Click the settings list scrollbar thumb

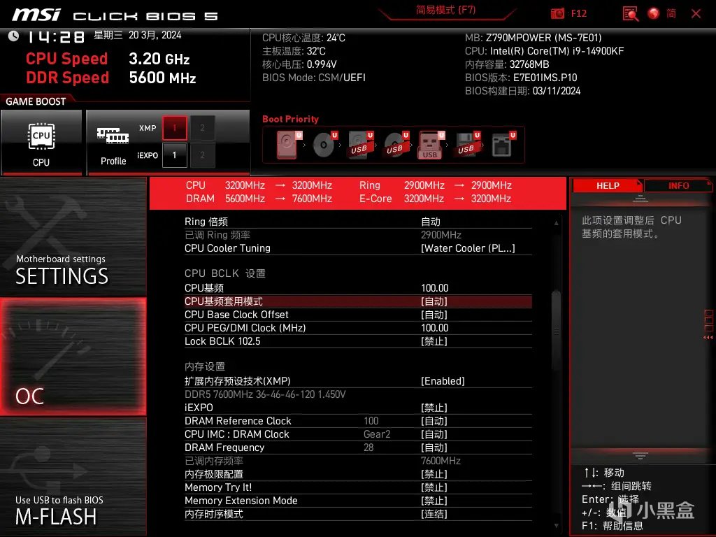click(x=556, y=331)
